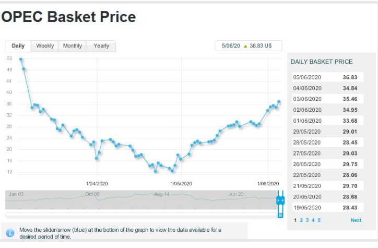Click the Aug 14 marker in the overview timeline
This screenshot has width=378, height=248.
pyautogui.click(x=162, y=194)
